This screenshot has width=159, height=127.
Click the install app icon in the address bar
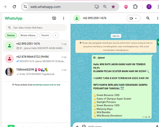(x=97, y=7)
